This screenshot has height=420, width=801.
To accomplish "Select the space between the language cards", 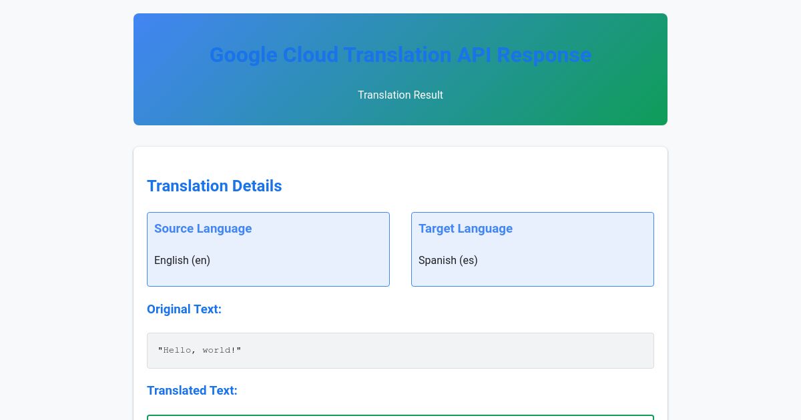I will point(400,249).
